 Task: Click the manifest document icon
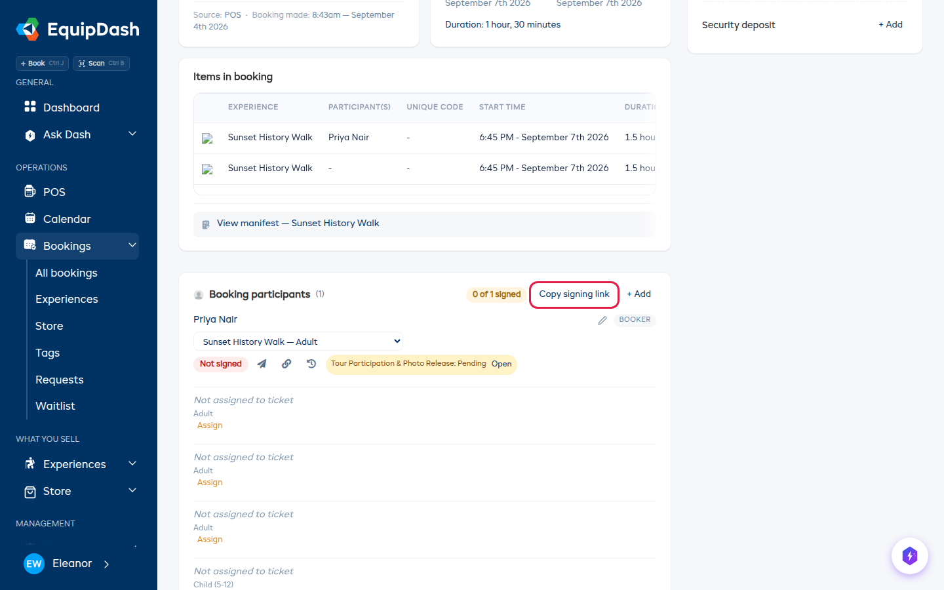point(206,224)
